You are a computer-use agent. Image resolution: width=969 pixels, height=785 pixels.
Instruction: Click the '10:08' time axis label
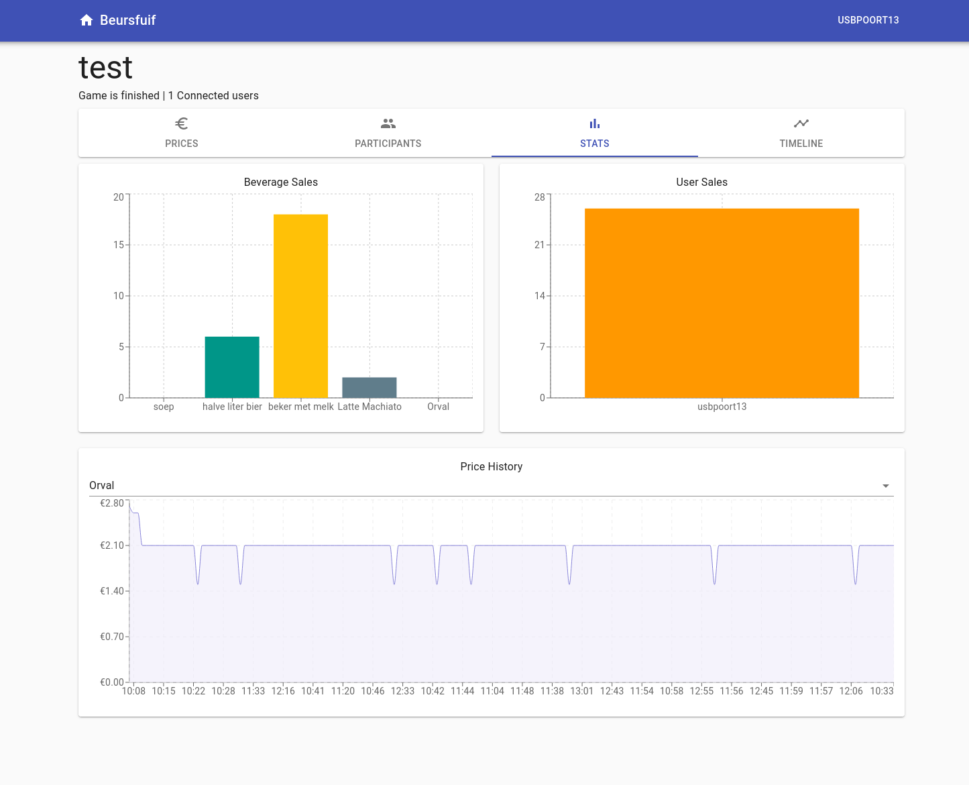[133, 691]
